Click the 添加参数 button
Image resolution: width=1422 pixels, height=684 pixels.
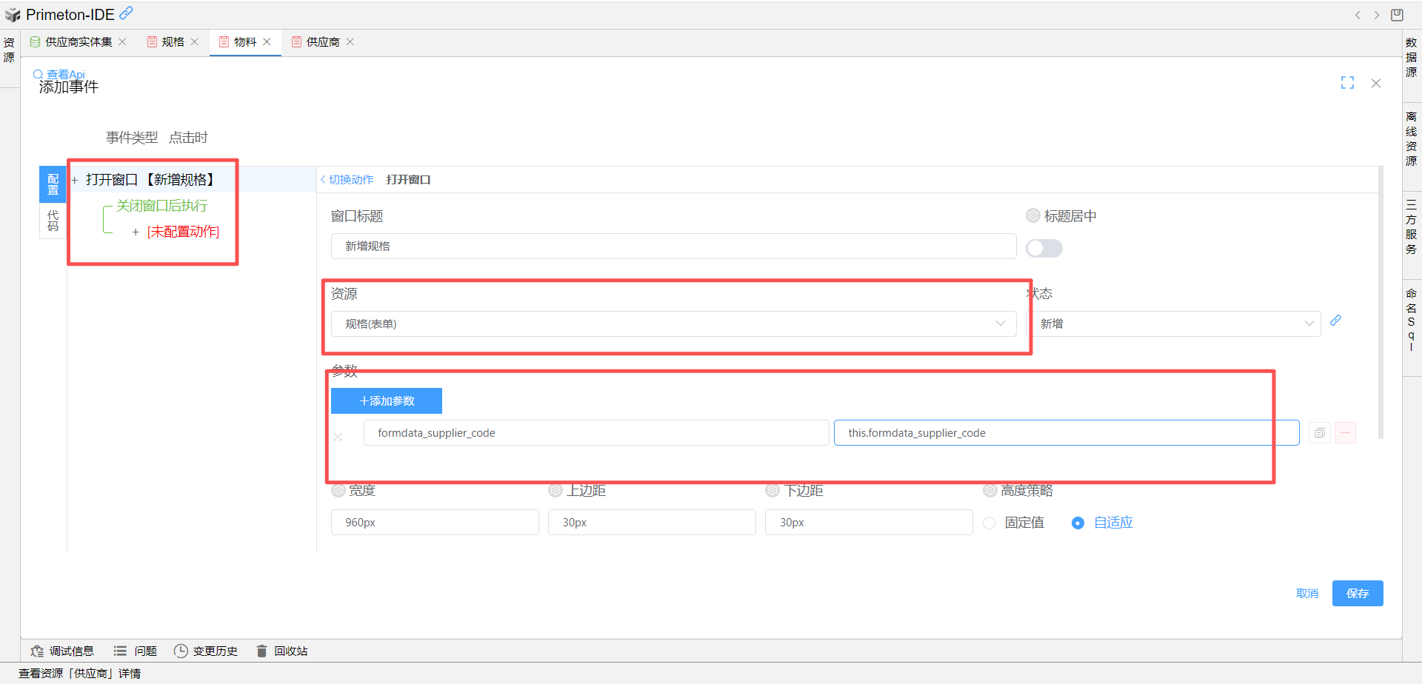coord(386,401)
